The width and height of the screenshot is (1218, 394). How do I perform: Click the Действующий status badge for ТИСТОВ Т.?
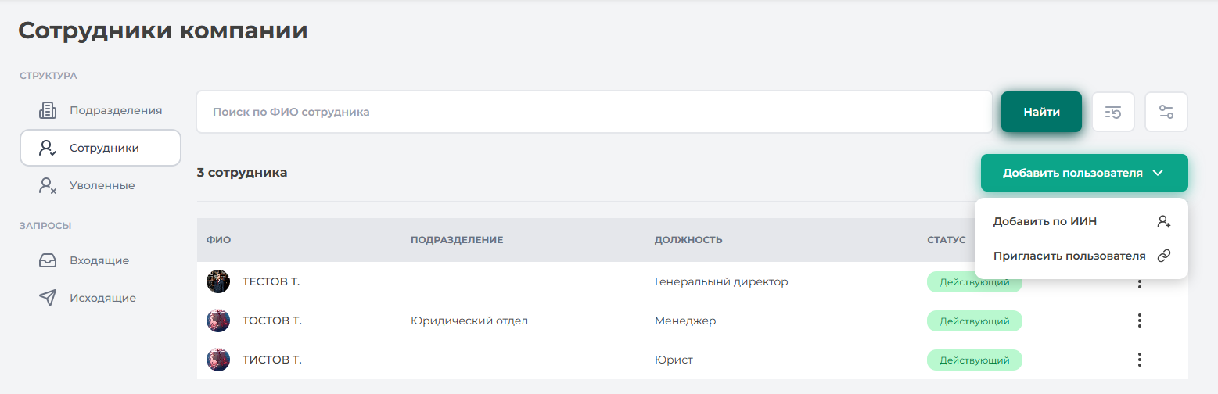974,360
